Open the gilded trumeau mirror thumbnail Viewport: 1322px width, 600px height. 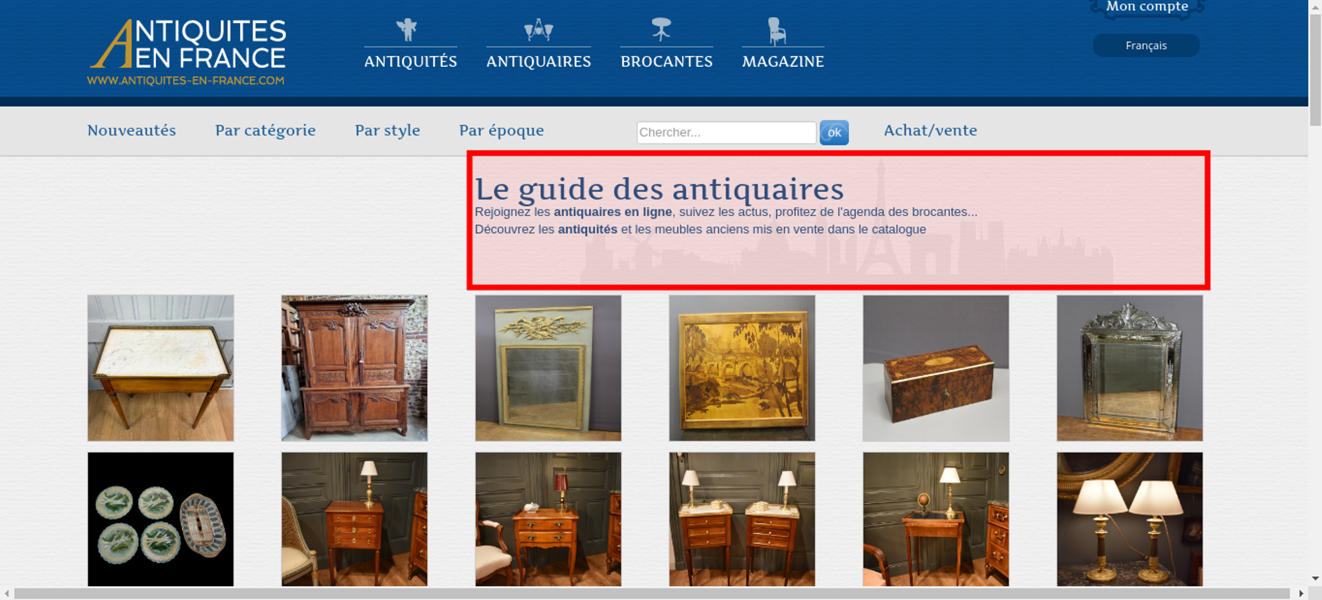pyautogui.click(x=548, y=368)
